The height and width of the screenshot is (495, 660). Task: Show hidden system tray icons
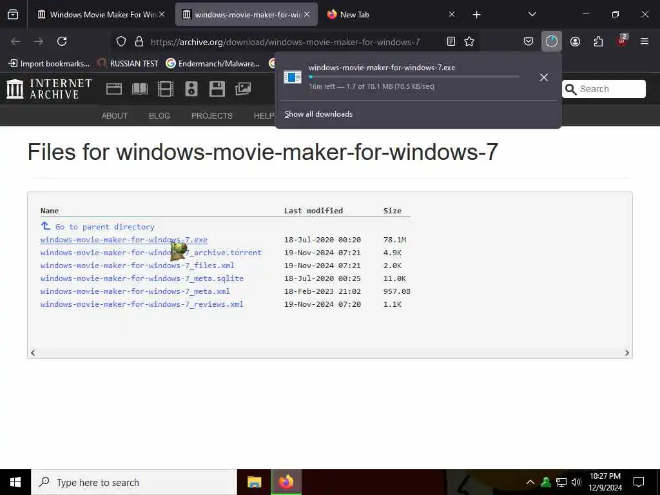pos(530,482)
